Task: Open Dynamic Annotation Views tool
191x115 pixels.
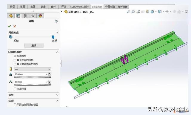Action: [147, 12]
